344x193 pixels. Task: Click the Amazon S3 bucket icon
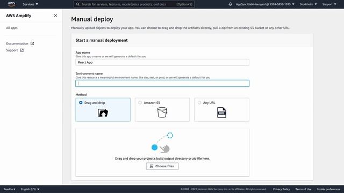click(x=162, y=113)
